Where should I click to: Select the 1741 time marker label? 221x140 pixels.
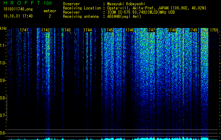click(x=24, y=30)
